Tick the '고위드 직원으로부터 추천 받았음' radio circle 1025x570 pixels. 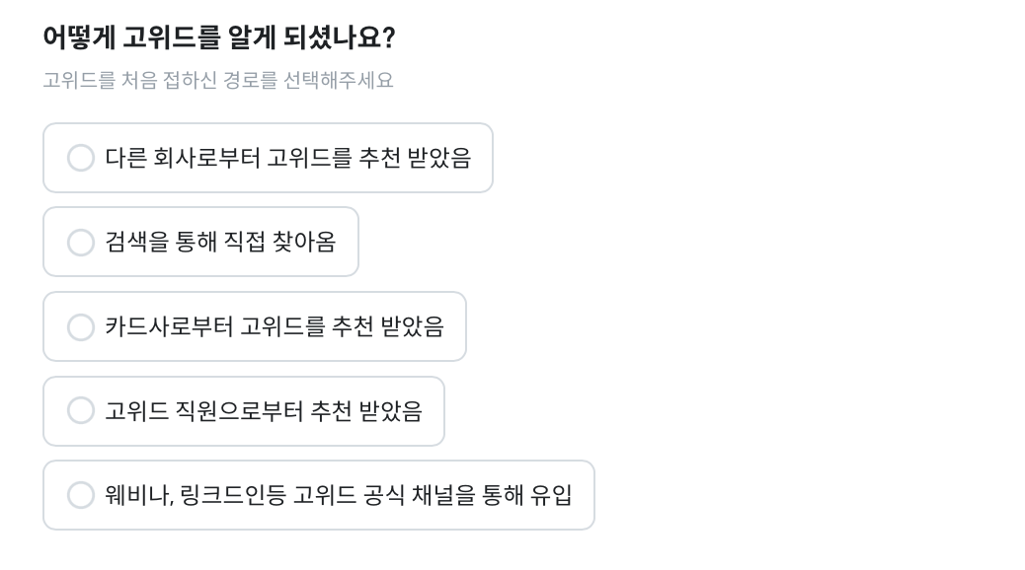81,411
